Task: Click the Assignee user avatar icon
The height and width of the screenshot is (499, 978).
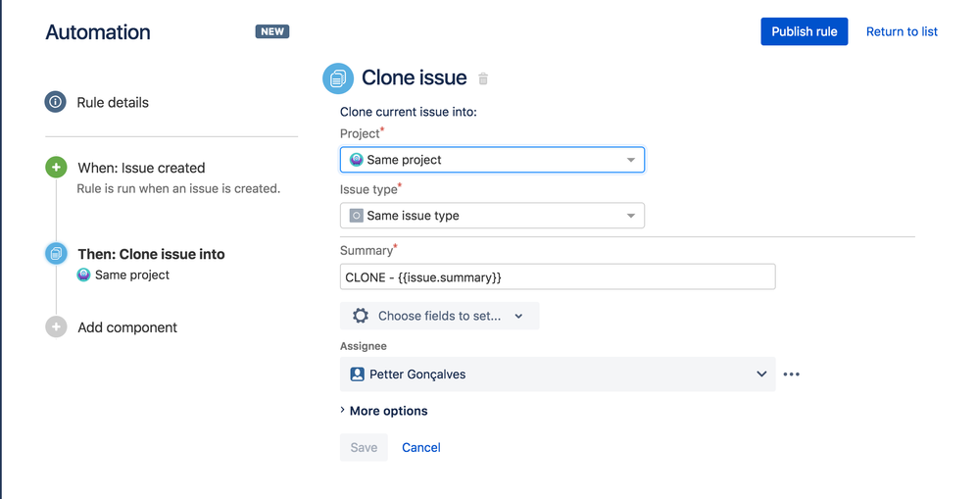Action: click(357, 374)
